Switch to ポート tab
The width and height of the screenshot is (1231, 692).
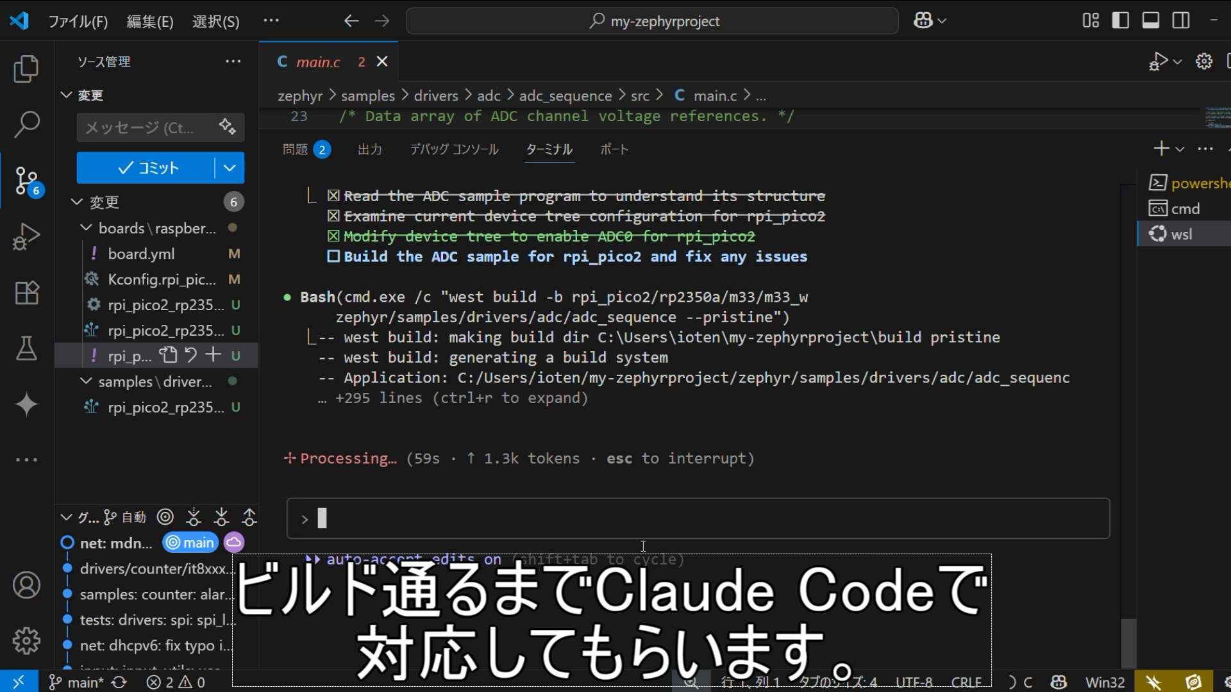[614, 149]
